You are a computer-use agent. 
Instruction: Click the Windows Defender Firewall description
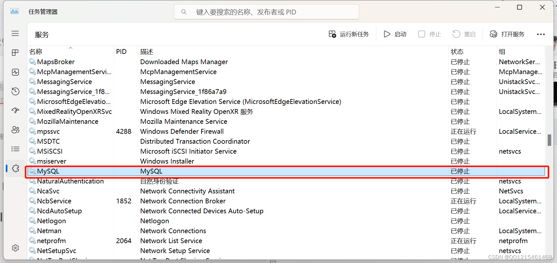pos(182,131)
